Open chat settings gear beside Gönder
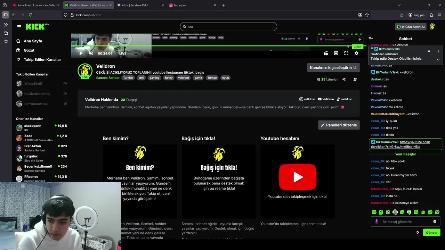 click(418, 233)
